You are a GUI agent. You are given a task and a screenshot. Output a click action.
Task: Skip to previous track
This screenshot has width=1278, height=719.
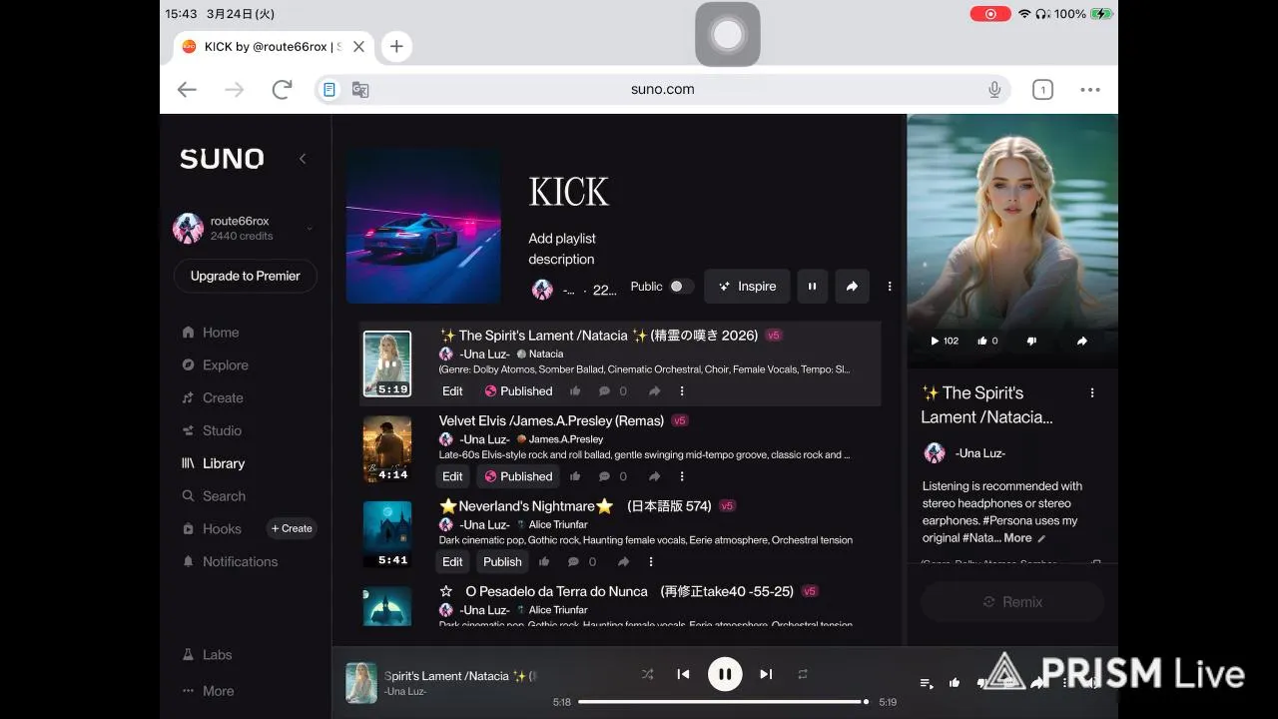click(683, 674)
